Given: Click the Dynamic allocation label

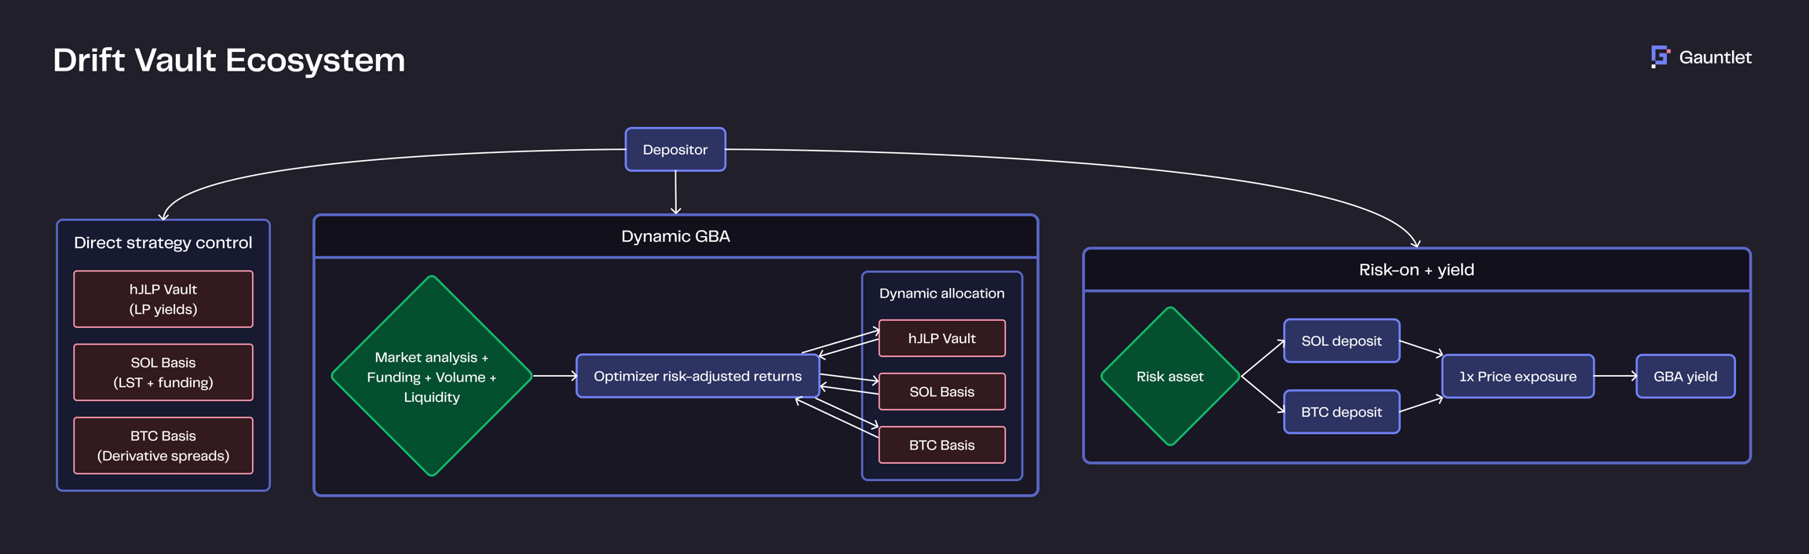Looking at the screenshot, I should point(941,293).
